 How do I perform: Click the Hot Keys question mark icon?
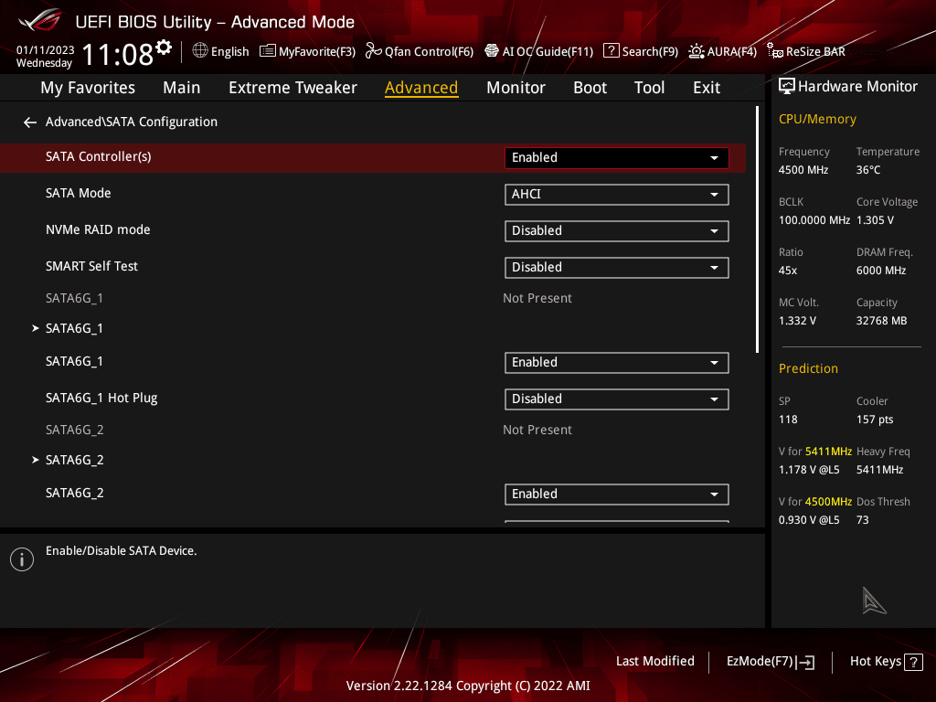913,662
